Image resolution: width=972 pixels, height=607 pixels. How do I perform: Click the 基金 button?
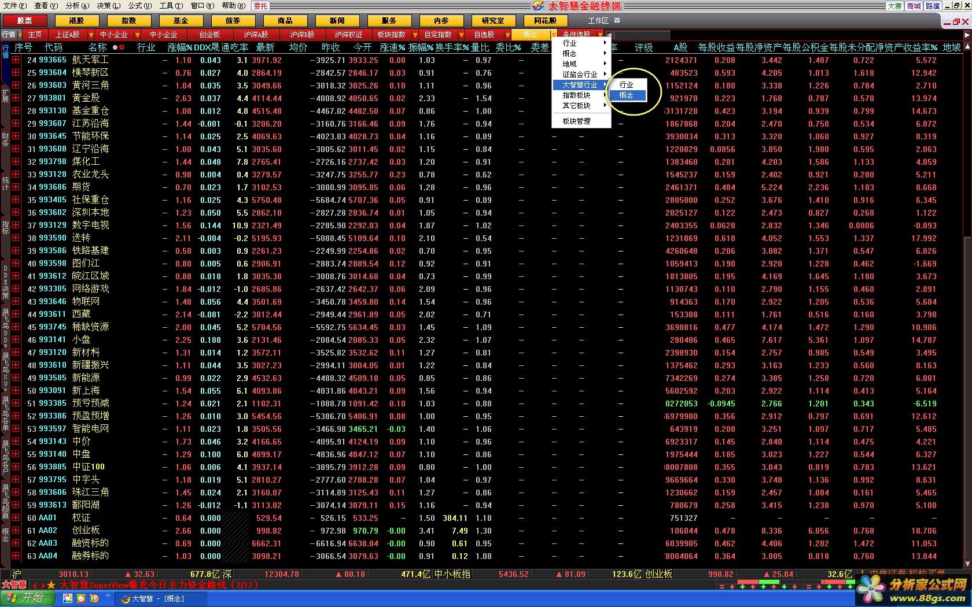coord(181,20)
